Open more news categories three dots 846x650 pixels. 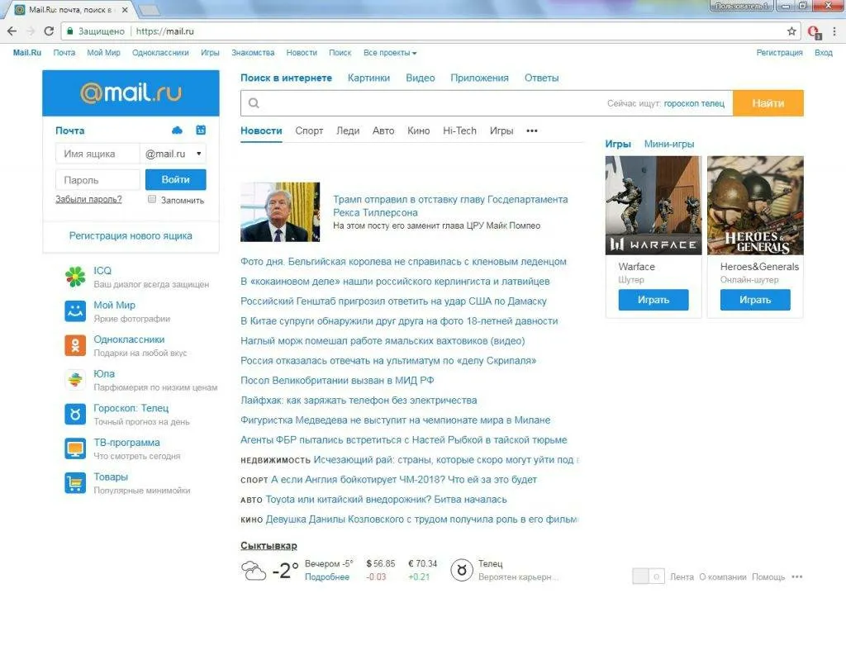(532, 130)
